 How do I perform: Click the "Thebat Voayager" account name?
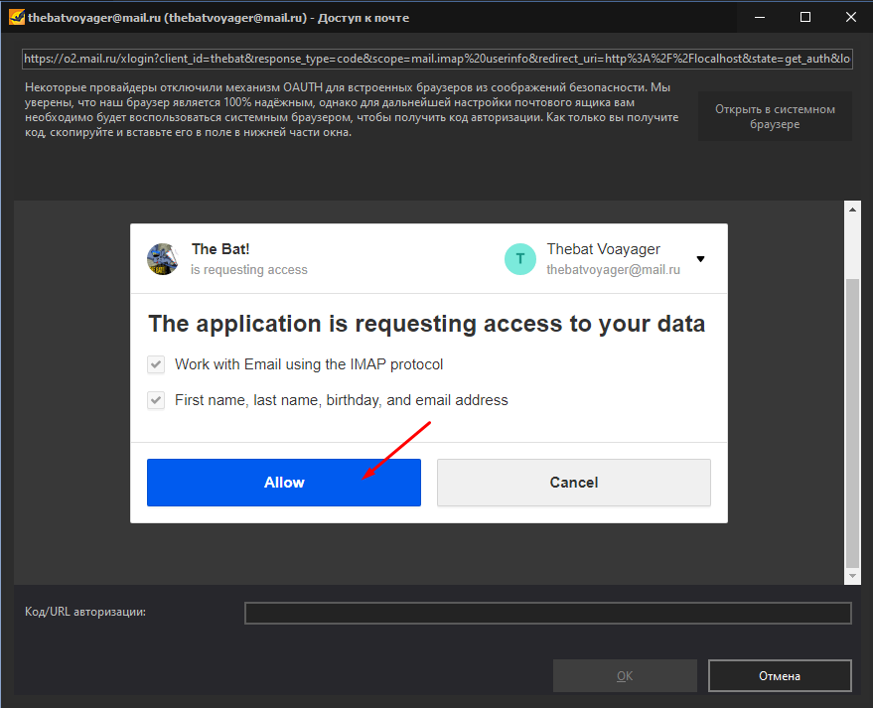click(604, 249)
